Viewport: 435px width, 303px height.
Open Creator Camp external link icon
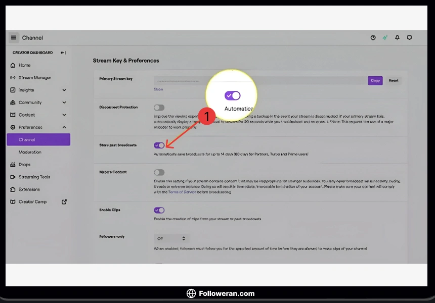coord(64,202)
